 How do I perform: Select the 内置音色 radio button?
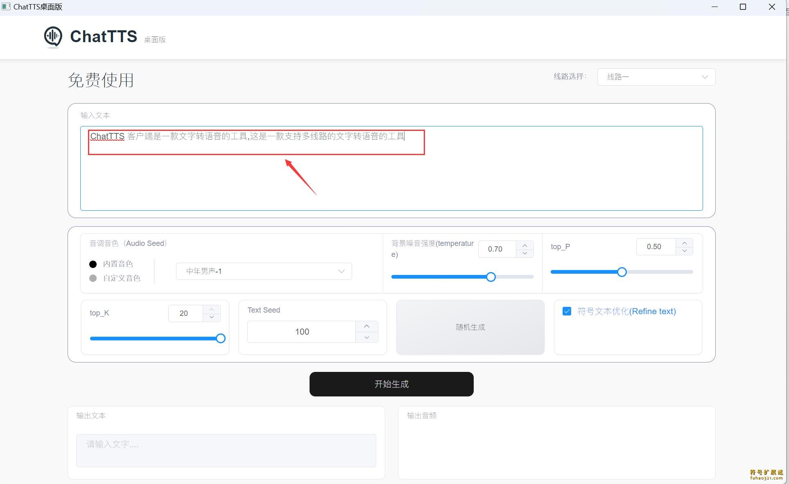[x=93, y=264]
